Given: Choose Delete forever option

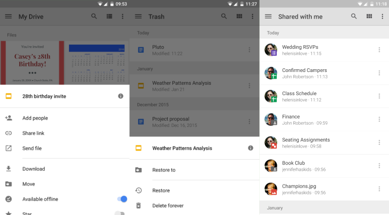Looking at the screenshot, I should pos(168,206).
